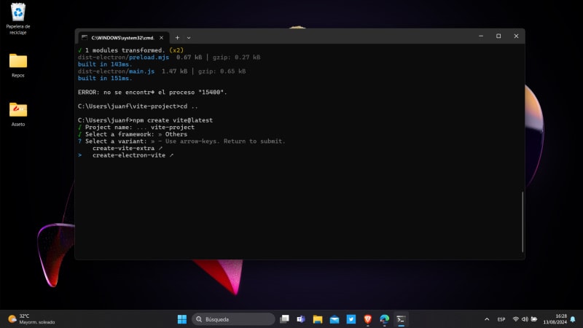The image size is (583, 328).
Task: Click the Búsqueda taskbar search box
Action: pos(233,319)
